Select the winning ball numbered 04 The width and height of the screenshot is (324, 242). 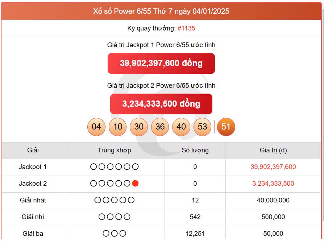coord(96,127)
